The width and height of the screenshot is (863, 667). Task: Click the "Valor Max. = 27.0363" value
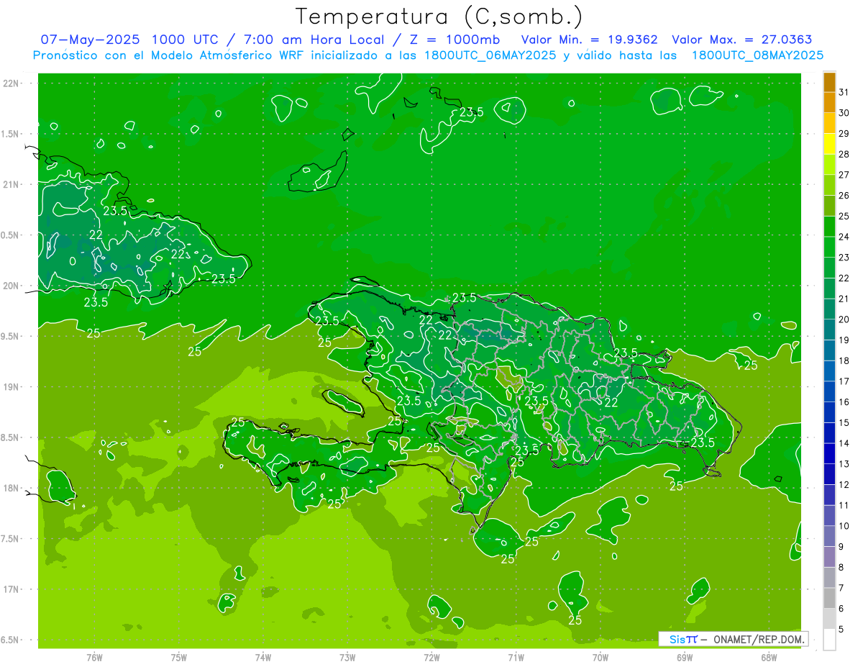click(741, 40)
